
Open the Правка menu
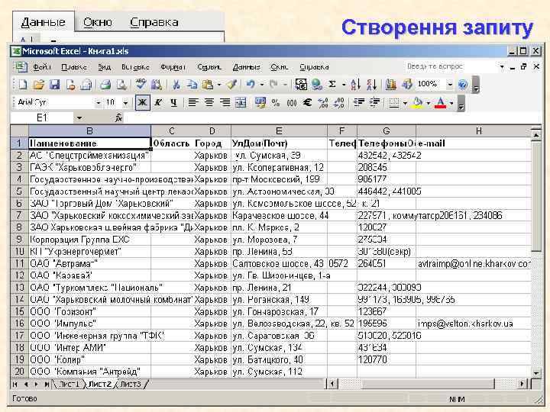pyautogui.click(x=73, y=66)
